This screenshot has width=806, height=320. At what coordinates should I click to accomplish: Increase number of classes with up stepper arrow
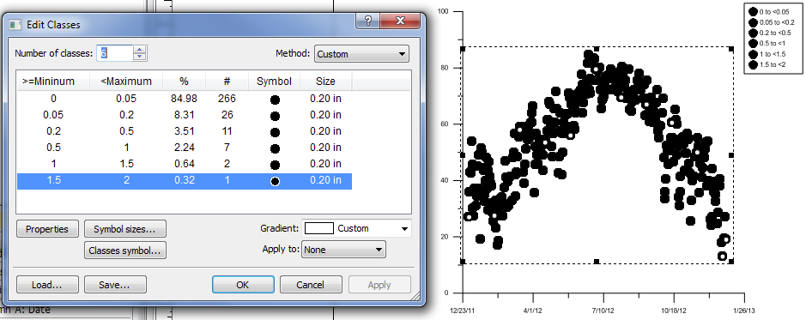point(140,50)
